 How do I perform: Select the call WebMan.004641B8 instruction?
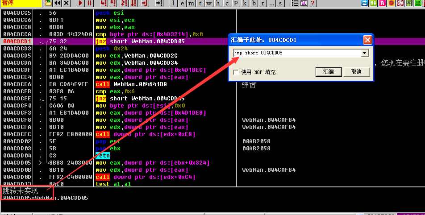coord(131,84)
